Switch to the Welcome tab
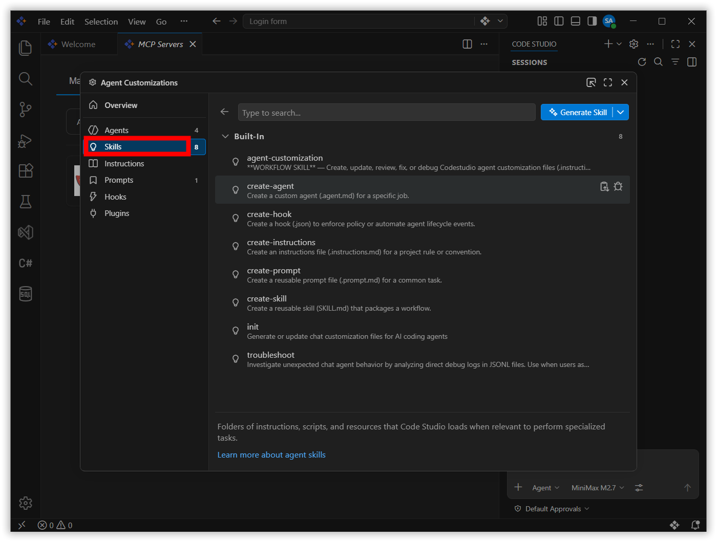 tap(79, 44)
